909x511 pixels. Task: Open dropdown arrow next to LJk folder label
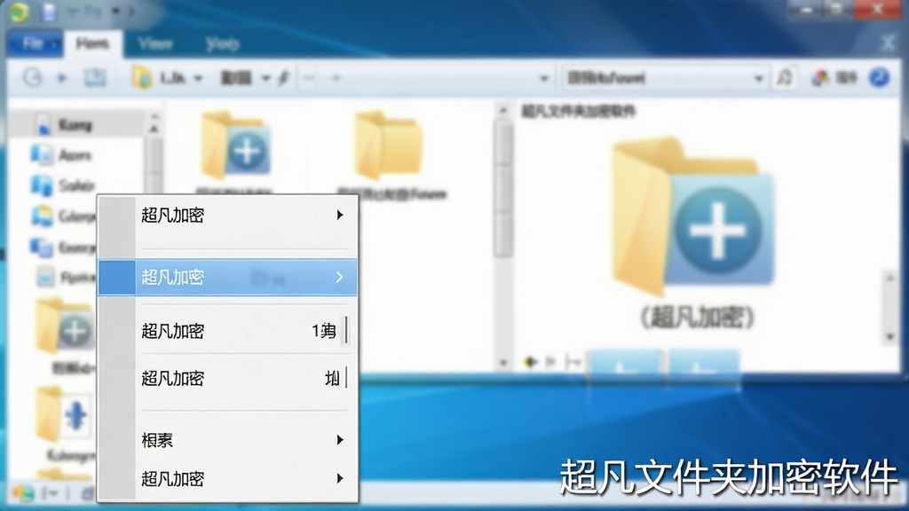click(198, 78)
